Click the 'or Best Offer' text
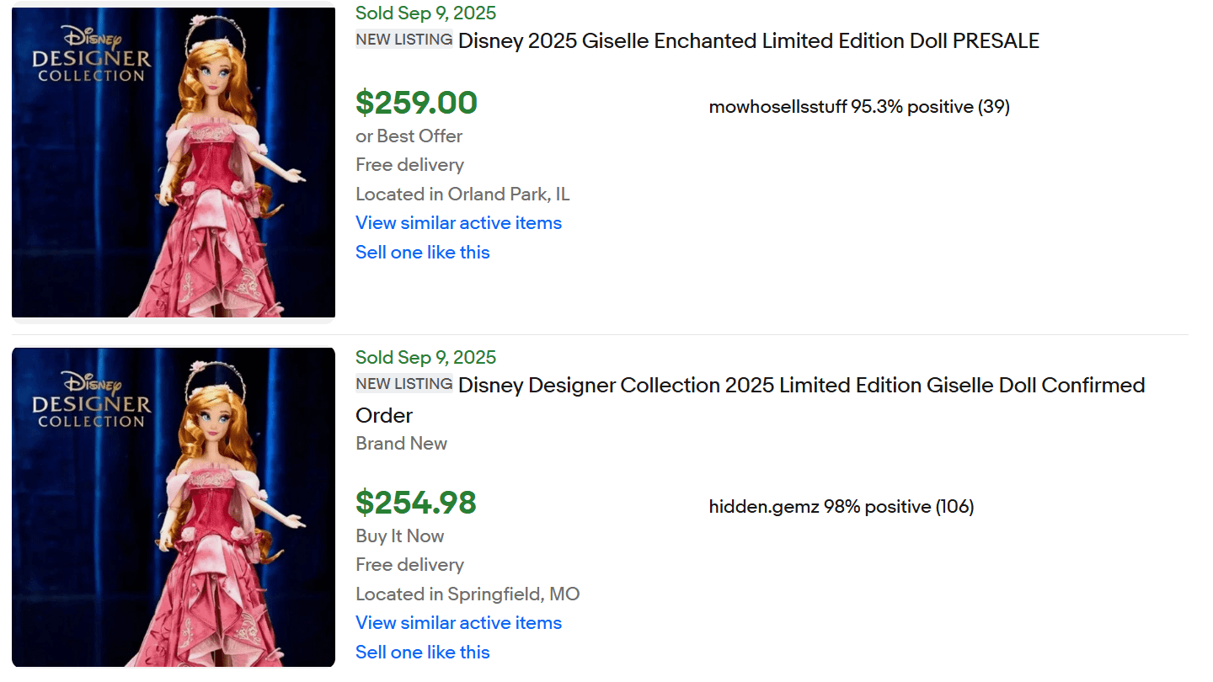The width and height of the screenshot is (1213, 682). tap(409, 136)
